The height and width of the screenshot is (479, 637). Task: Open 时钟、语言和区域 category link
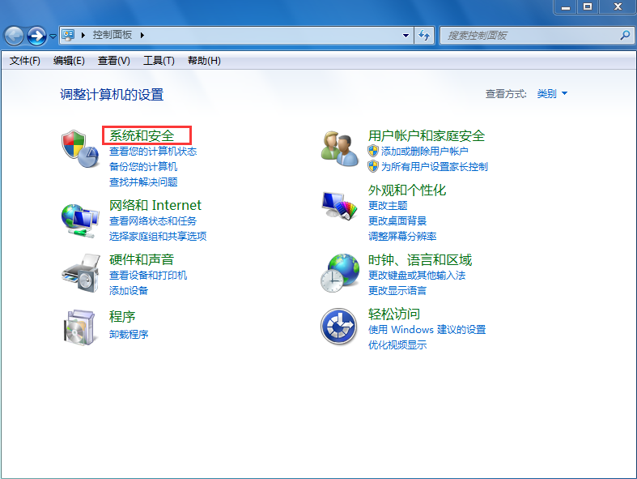pos(420,259)
